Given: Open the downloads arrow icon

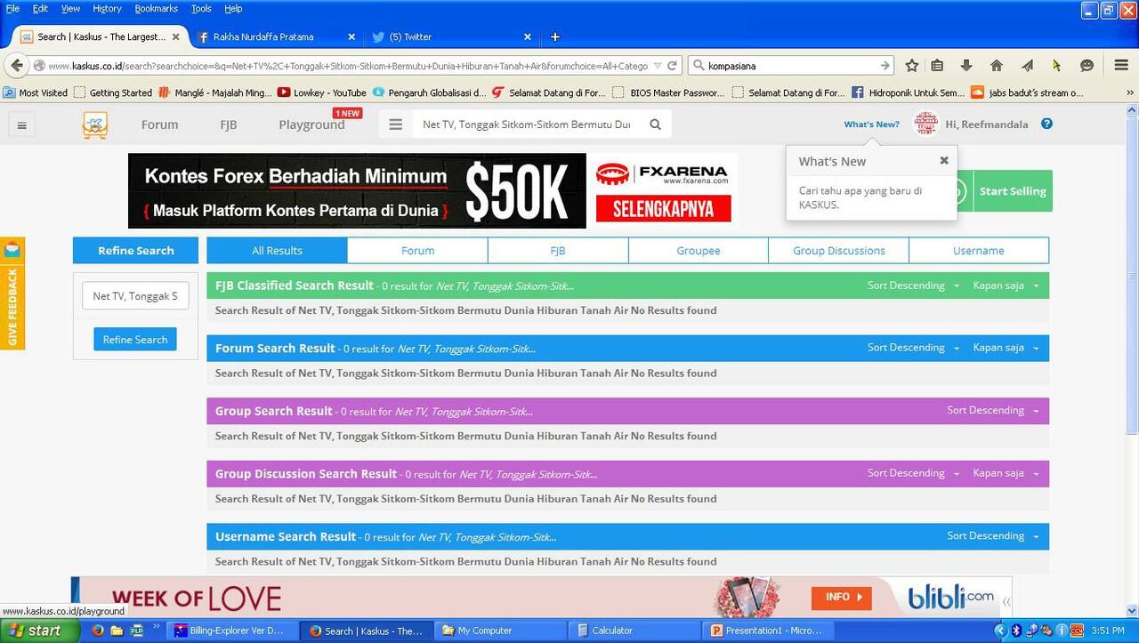Looking at the screenshot, I should [x=966, y=65].
